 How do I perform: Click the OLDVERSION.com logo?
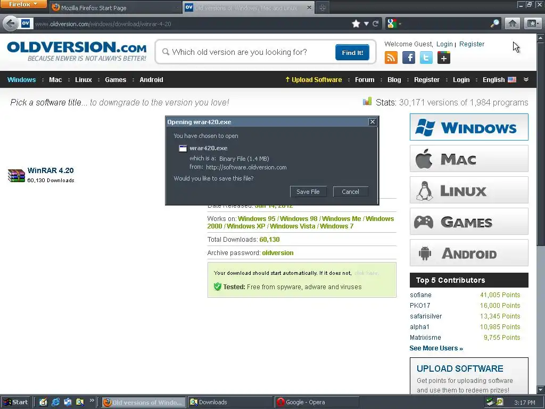point(77,51)
